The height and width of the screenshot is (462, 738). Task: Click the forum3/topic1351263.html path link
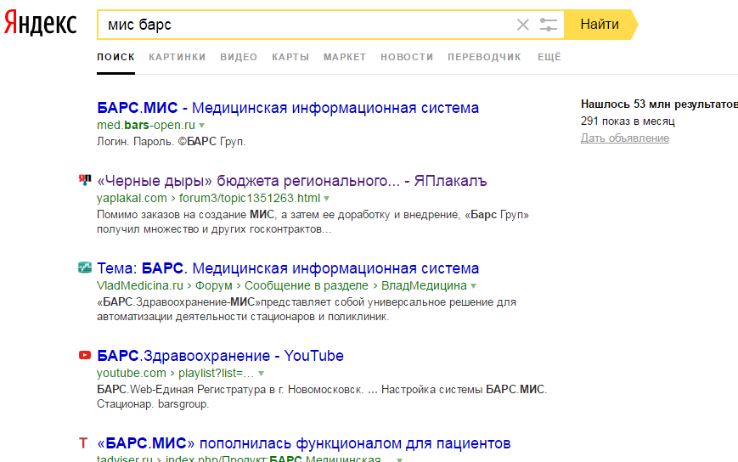click(250, 198)
